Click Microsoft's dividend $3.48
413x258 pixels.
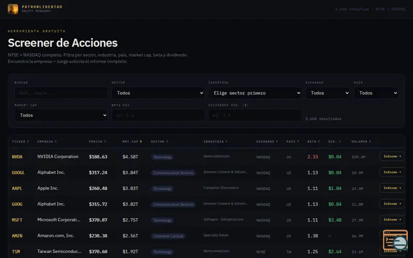click(335, 220)
